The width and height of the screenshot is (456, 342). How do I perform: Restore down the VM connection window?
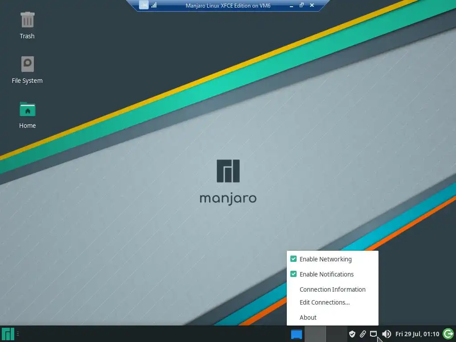pos(301,5)
